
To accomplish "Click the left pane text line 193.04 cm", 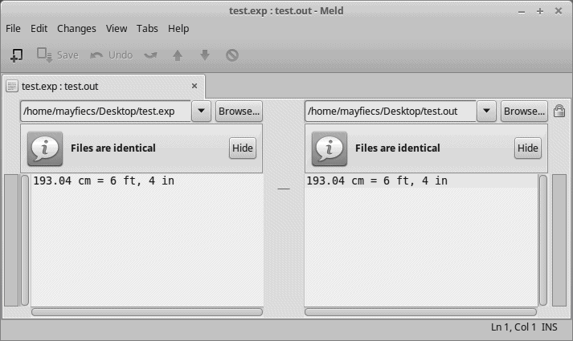I will click(x=104, y=181).
